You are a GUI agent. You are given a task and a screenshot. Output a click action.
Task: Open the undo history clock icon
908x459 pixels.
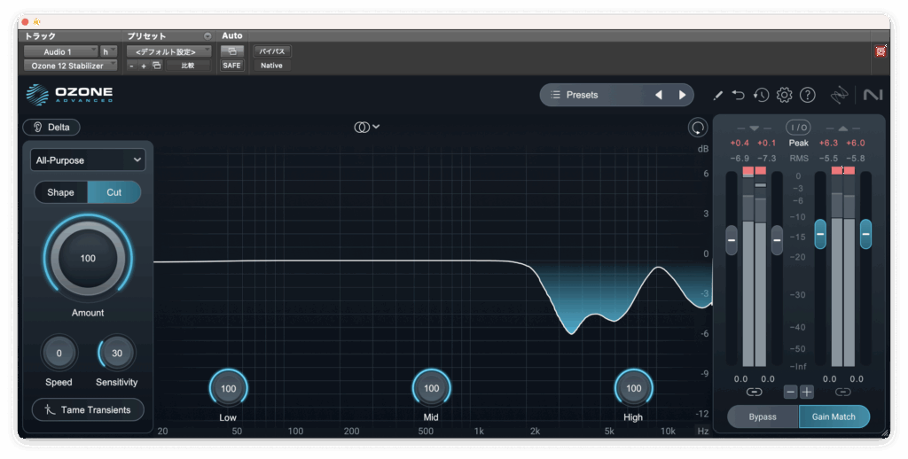(761, 95)
